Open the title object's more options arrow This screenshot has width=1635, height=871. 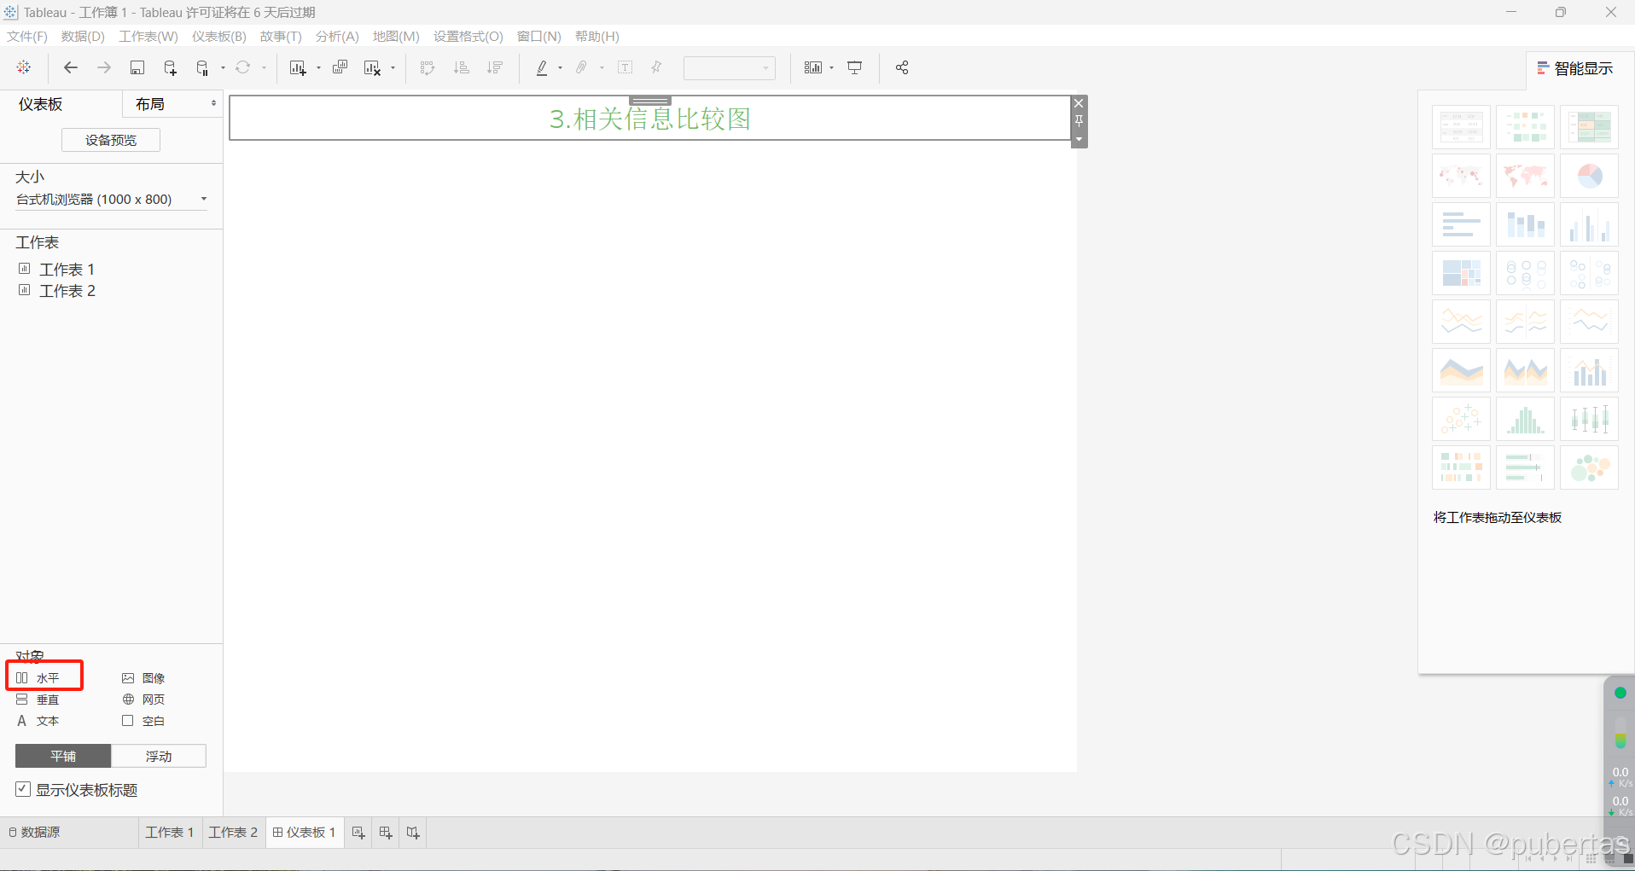pos(1079,139)
